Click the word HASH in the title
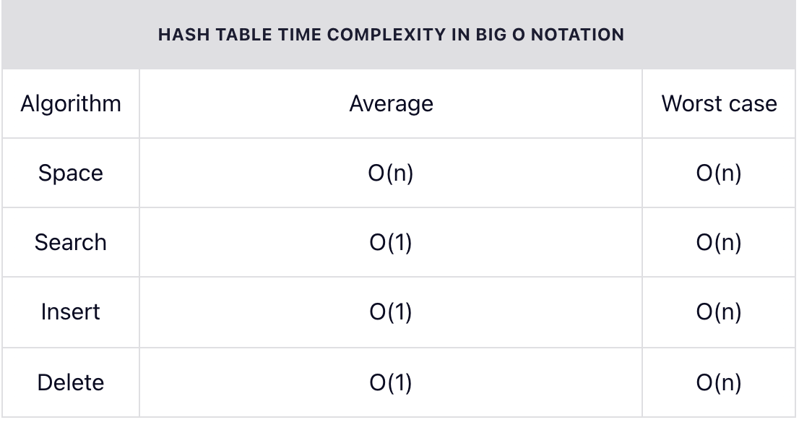This screenshot has height=425, width=799. [x=183, y=35]
